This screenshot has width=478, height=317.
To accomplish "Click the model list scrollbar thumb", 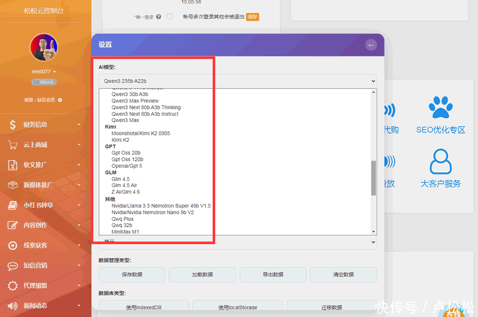I will 374,178.
